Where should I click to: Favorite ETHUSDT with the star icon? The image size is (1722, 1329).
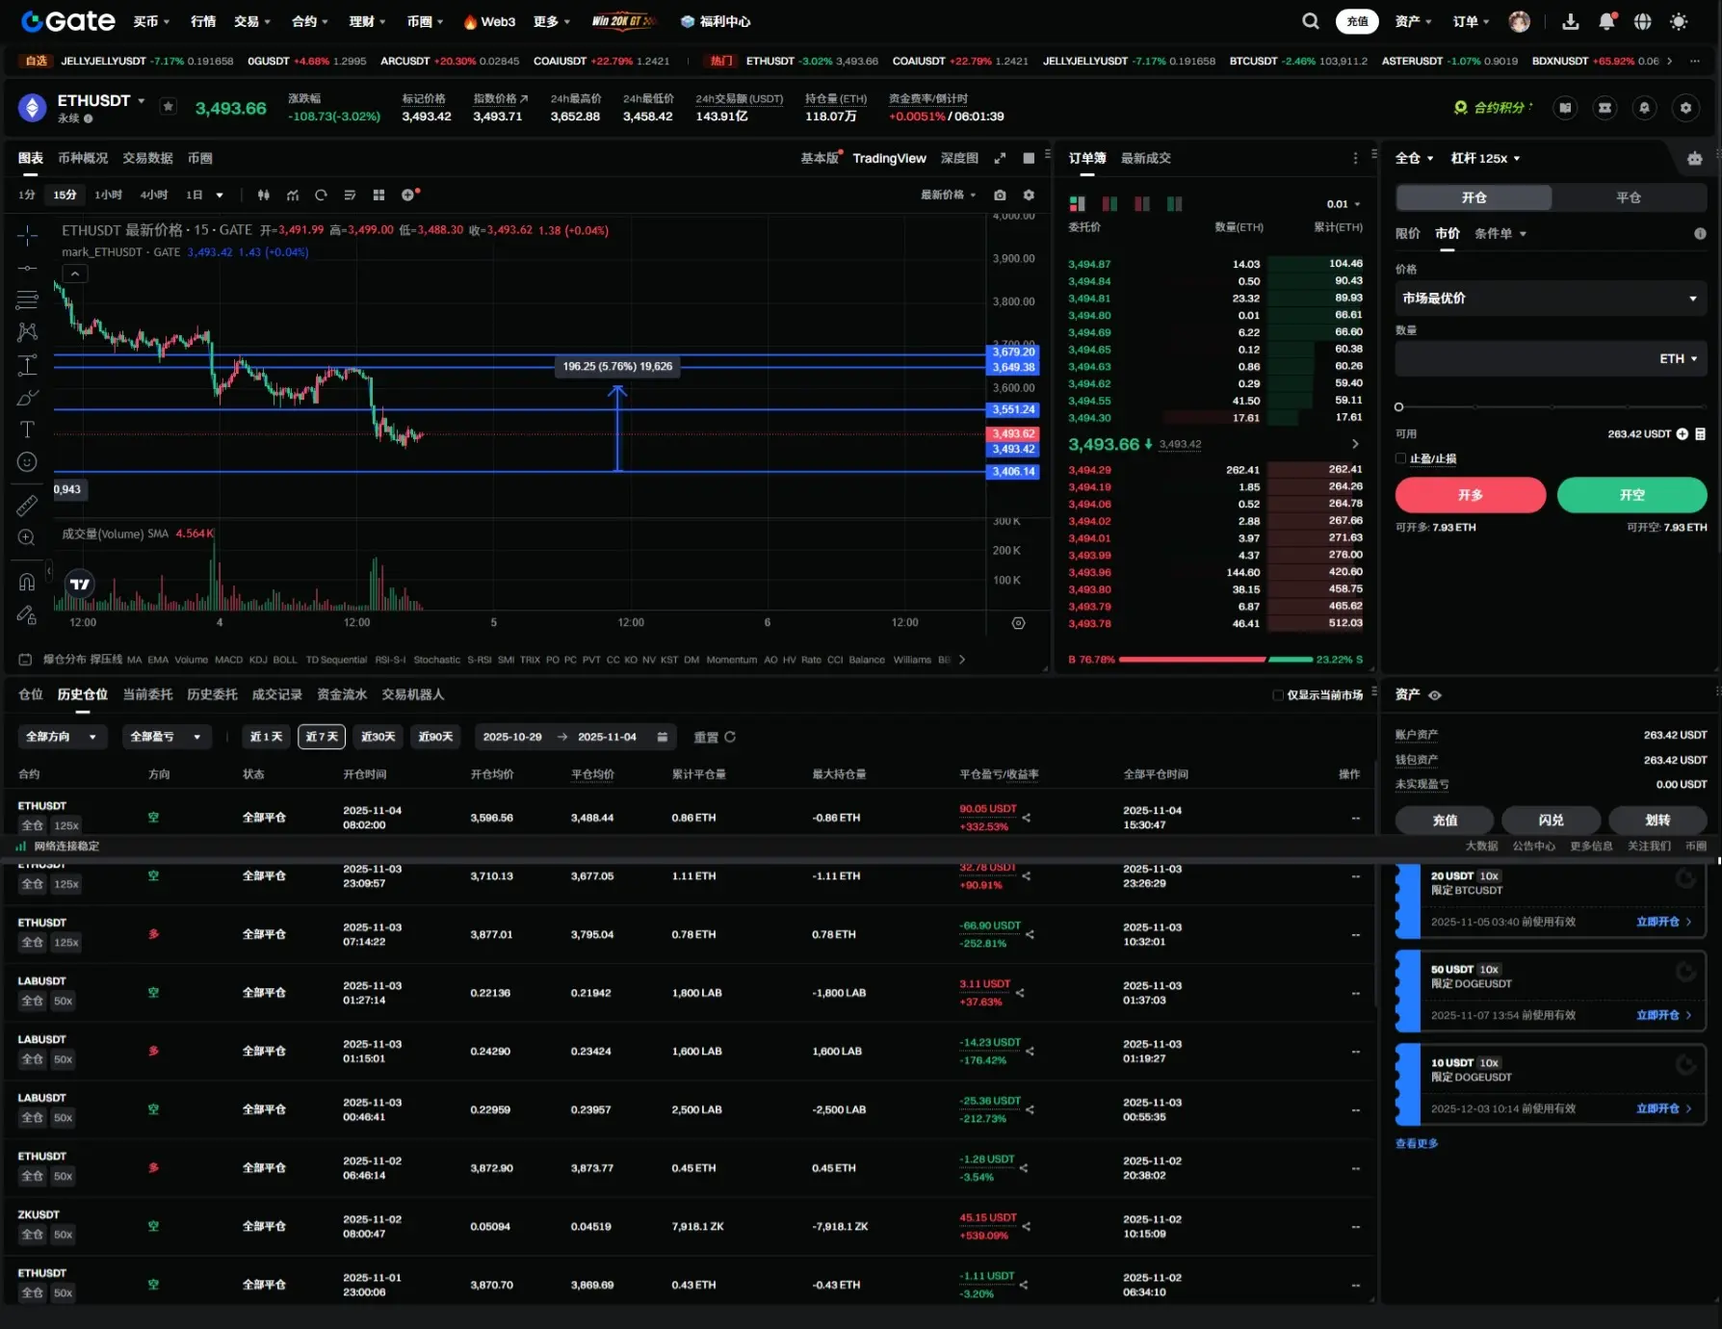coord(169,107)
